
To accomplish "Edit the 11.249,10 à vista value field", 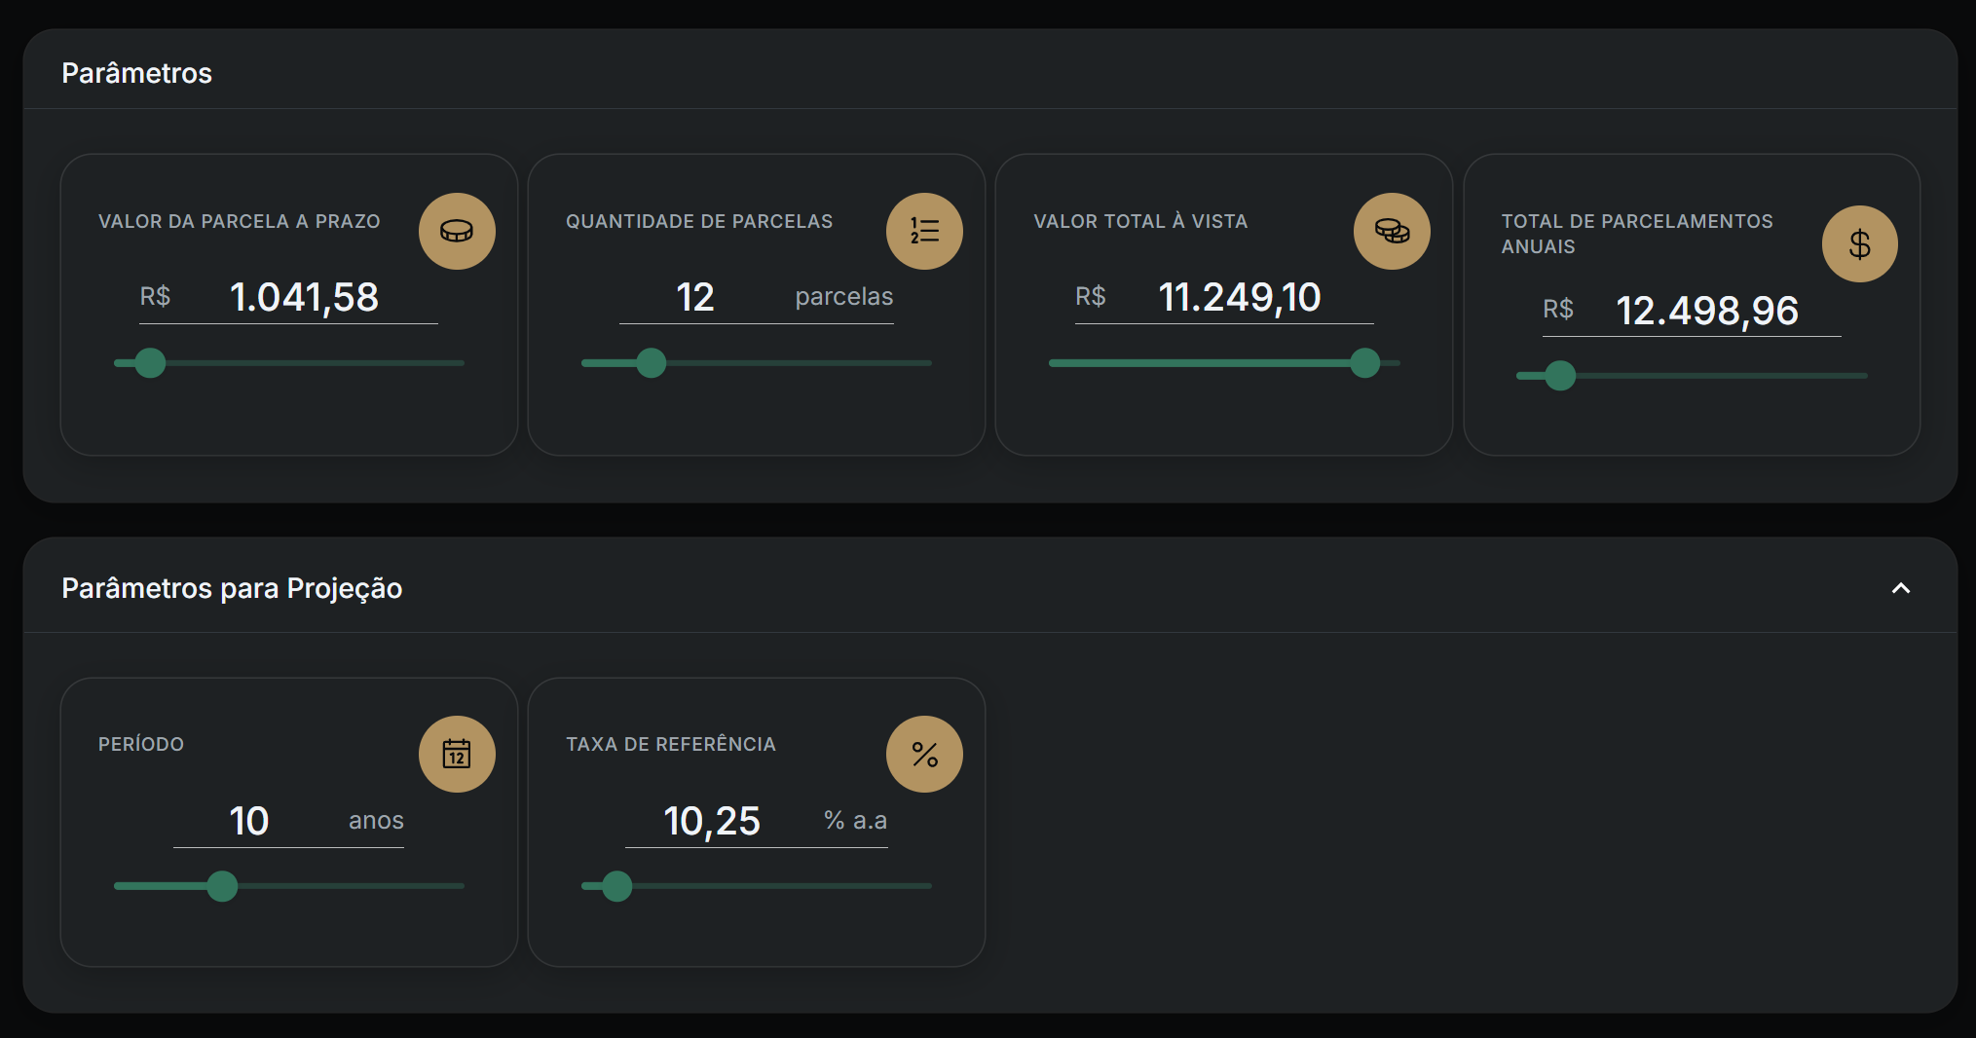I will tap(1239, 297).
